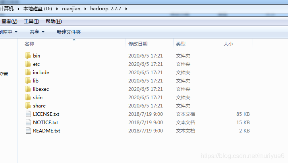Open the 查看(V) menu
Screen dimensions: 288x163
9,21
